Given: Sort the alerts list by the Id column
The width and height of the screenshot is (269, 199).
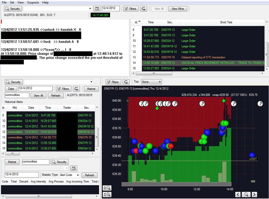Looking at the screenshot, I should pos(137,22).
